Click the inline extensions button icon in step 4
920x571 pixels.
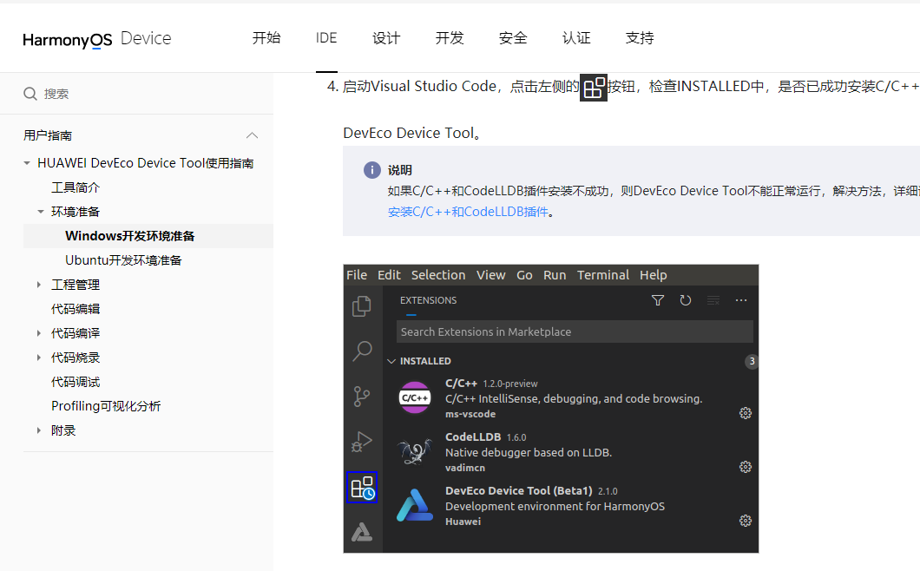click(x=593, y=88)
